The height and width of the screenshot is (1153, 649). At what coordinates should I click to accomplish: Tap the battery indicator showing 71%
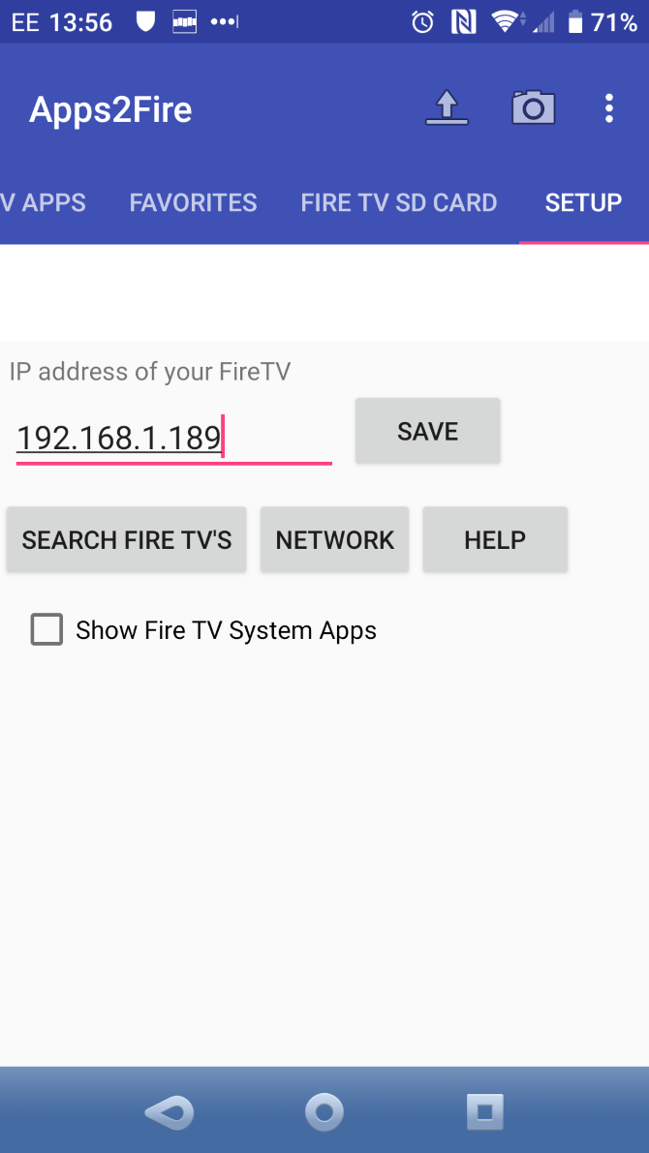[594, 20]
